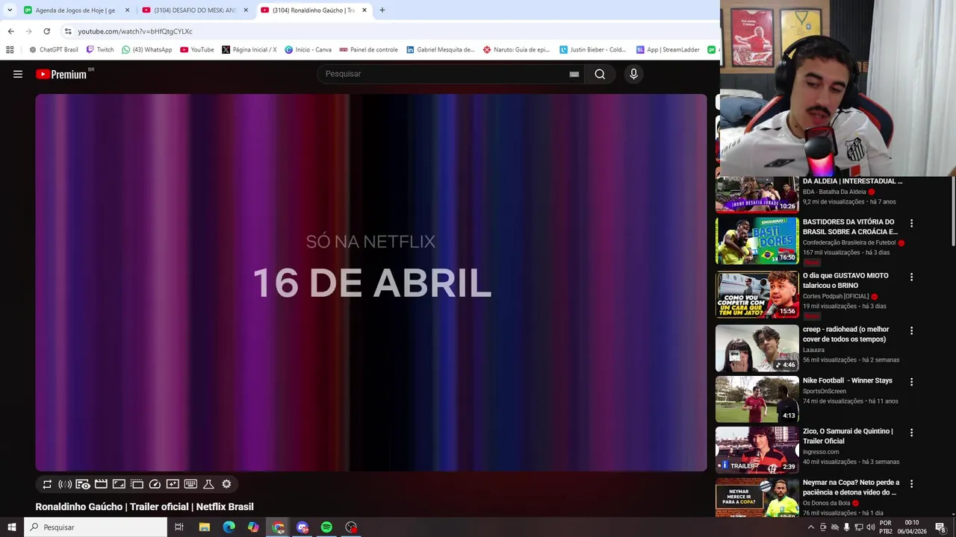Open the tab search dropdown arrow
The height and width of the screenshot is (537, 956).
(x=10, y=10)
